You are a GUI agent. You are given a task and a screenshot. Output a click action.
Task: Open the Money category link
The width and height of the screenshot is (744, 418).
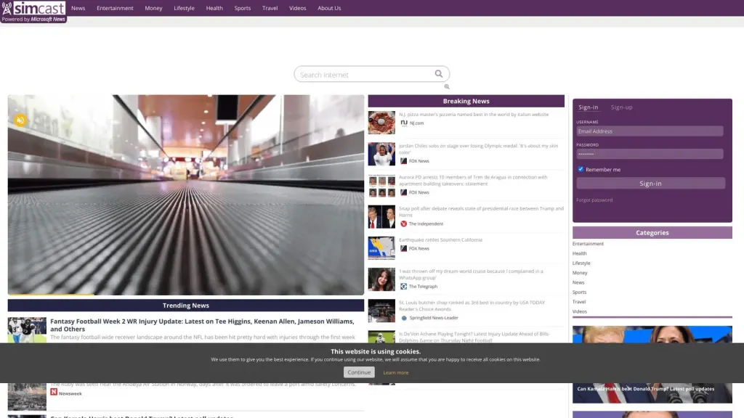click(580, 273)
